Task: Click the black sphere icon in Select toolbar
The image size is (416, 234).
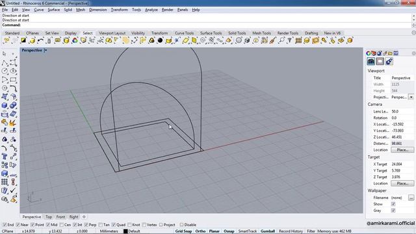Action: pyautogui.click(x=160, y=40)
